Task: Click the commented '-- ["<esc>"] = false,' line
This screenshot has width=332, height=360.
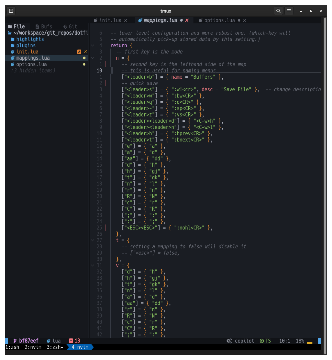Action: click(x=151, y=253)
